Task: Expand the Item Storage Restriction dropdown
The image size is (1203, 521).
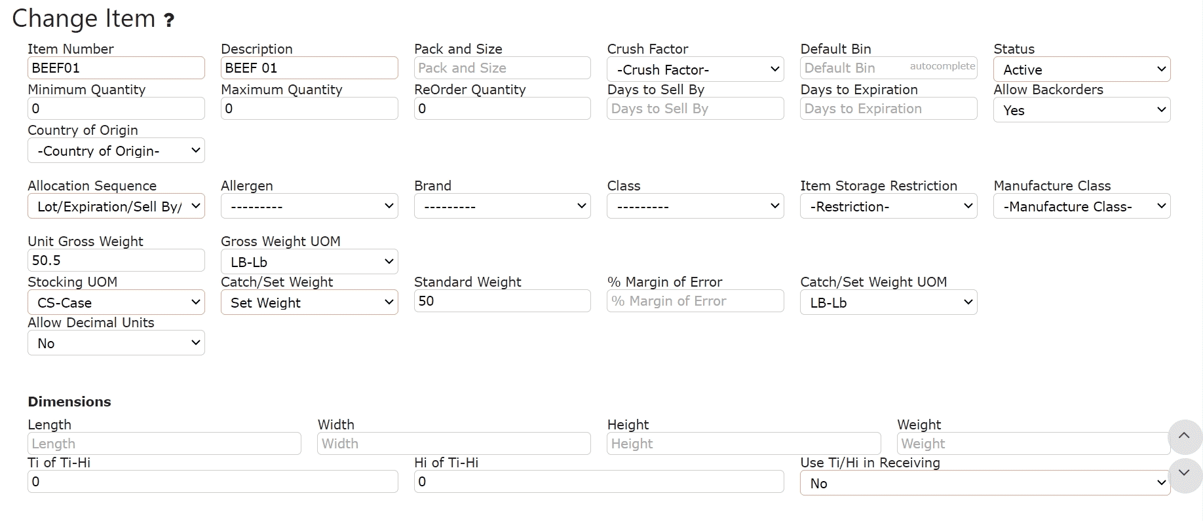Action: point(888,206)
